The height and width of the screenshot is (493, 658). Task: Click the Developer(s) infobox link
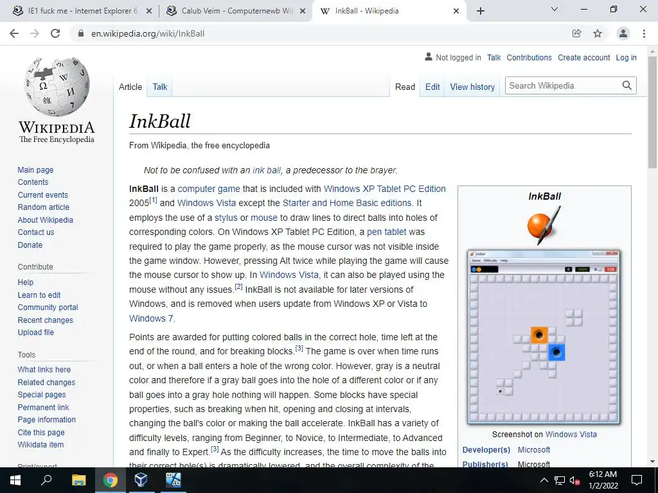tap(486, 450)
